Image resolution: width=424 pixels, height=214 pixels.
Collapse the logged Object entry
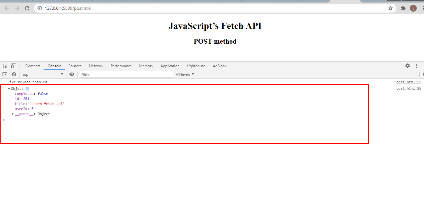coord(9,89)
